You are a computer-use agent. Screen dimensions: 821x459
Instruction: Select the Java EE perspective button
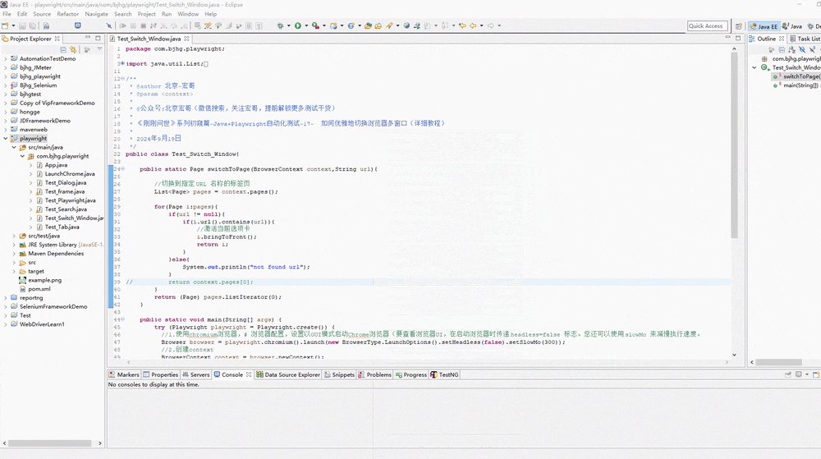coord(764,26)
